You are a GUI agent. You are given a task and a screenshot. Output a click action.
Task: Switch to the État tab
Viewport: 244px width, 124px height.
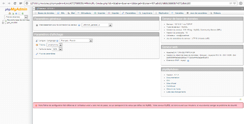pos(71,13)
